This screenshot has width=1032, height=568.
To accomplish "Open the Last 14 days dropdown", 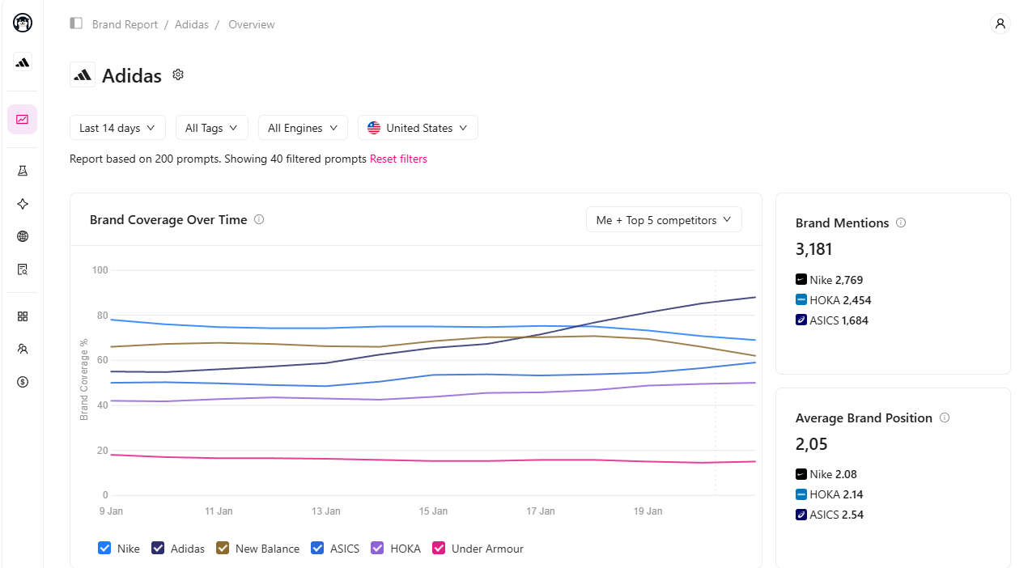I will point(117,128).
